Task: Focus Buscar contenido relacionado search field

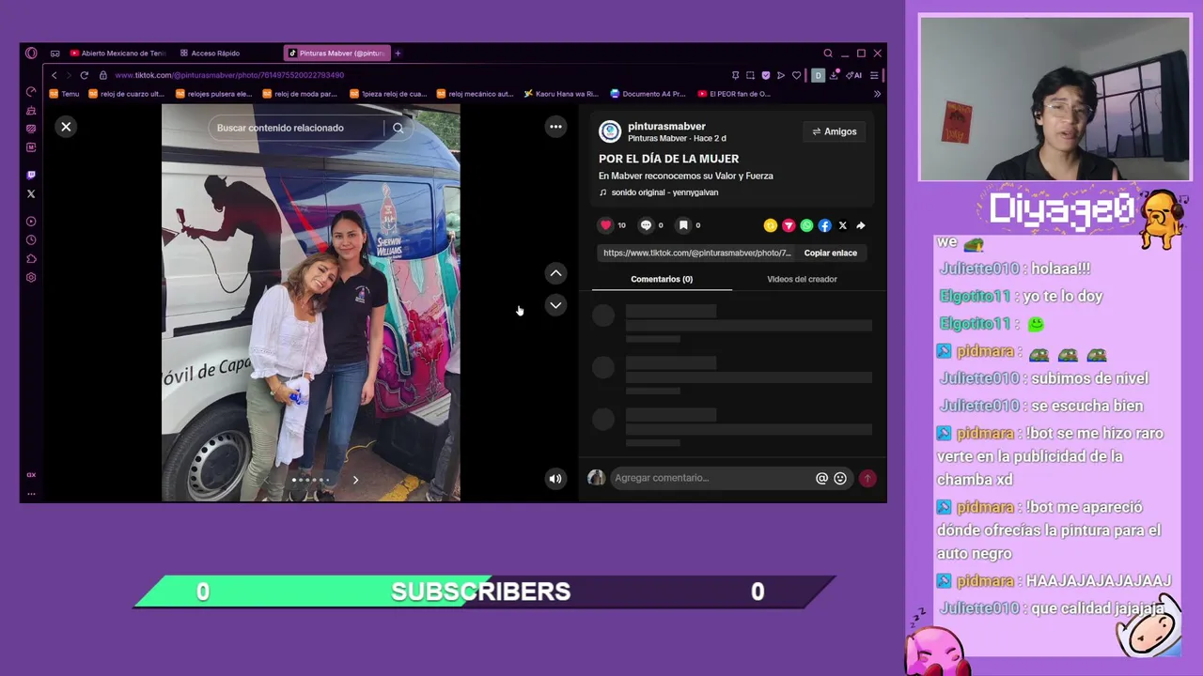Action: (x=299, y=128)
